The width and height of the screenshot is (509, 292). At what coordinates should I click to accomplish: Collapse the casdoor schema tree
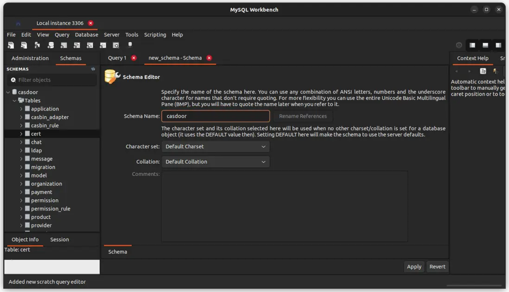pos(8,92)
